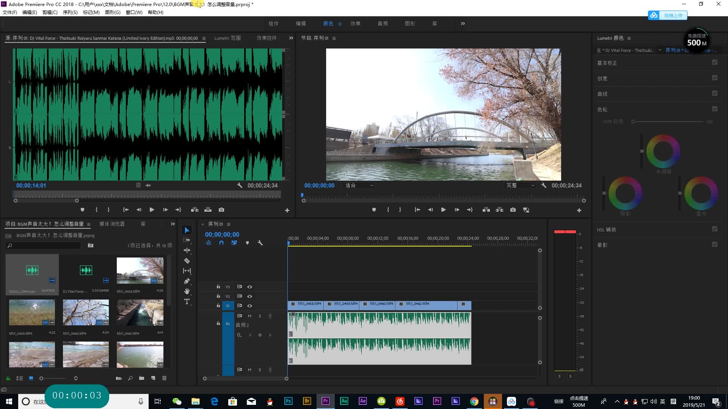The width and height of the screenshot is (728, 409).
Task: Open Lumetri Color panel menu
Action: click(x=629, y=39)
